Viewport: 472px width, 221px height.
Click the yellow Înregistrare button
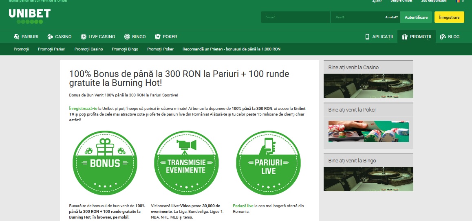click(449, 17)
